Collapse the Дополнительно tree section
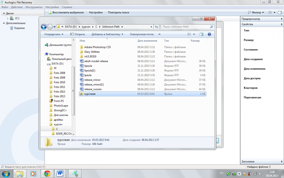Screen dimensions: 284x178 pos(4,23)
